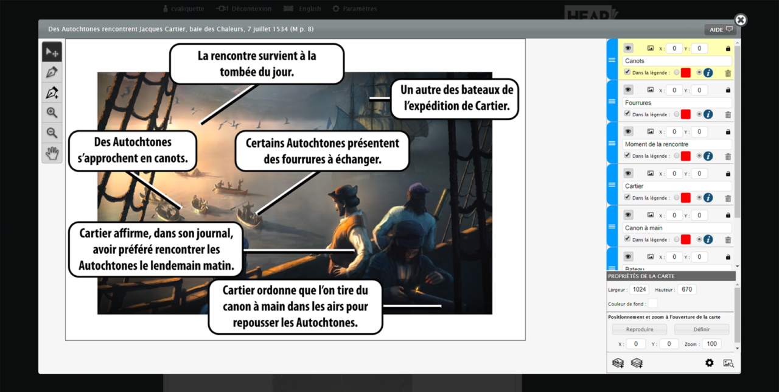Uncheck 'Dans la légende' for Moment de la rencontre
This screenshot has width=779, height=392.
[x=627, y=156]
